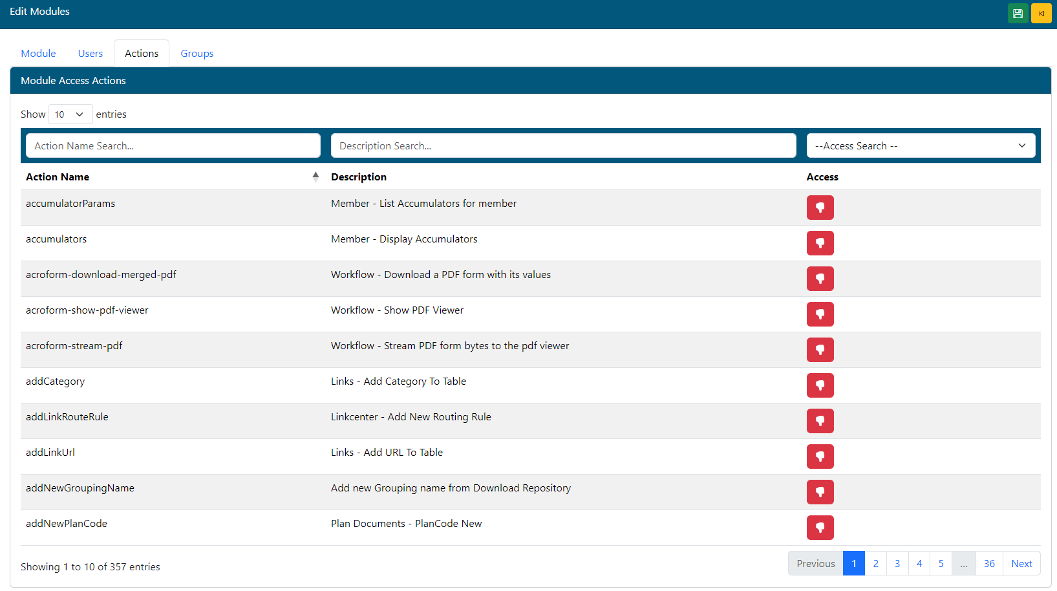Click thumbs-down icon for addNewGroupingName row
1057x591 pixels.
pyautogui.click(x=820, y=492)
